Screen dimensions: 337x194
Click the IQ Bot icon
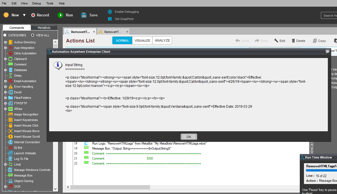click(11, 148)
